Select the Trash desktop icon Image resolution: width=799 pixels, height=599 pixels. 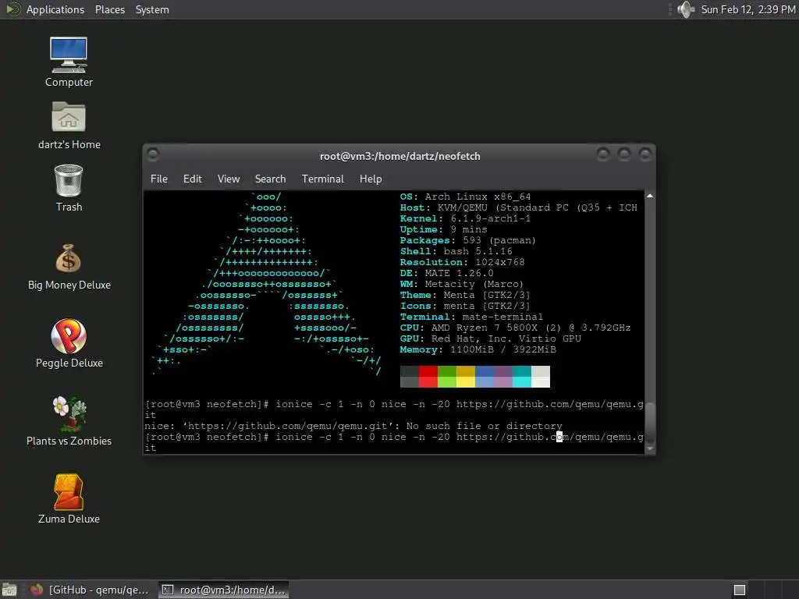point(69,187)
